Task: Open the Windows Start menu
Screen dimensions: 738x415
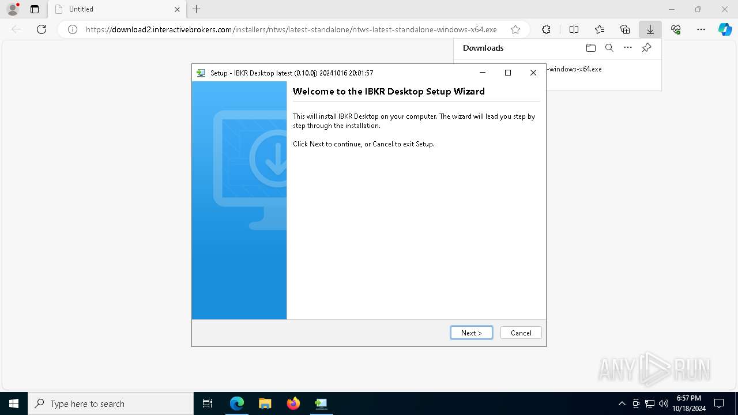Action: [x=14, y=403]
